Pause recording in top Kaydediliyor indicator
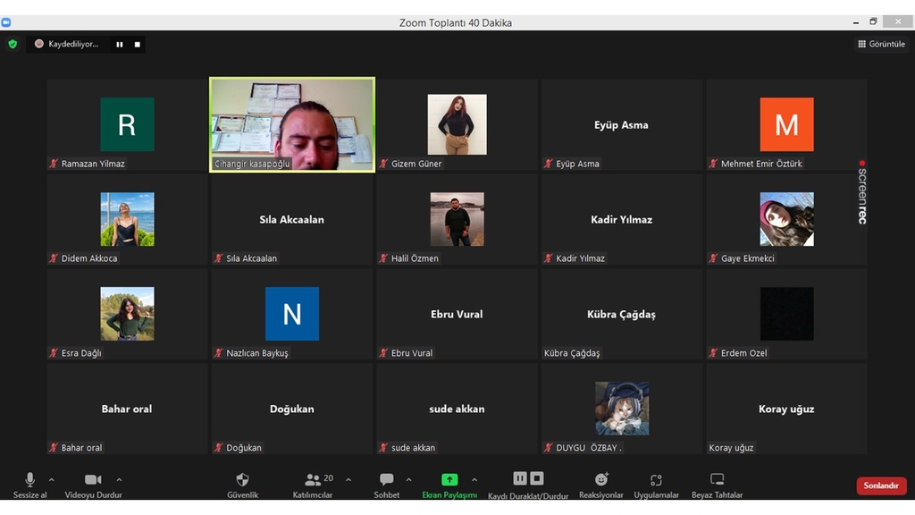Viewport: 915px width, 515px height. pyautogui.click(x=120, y=44)
